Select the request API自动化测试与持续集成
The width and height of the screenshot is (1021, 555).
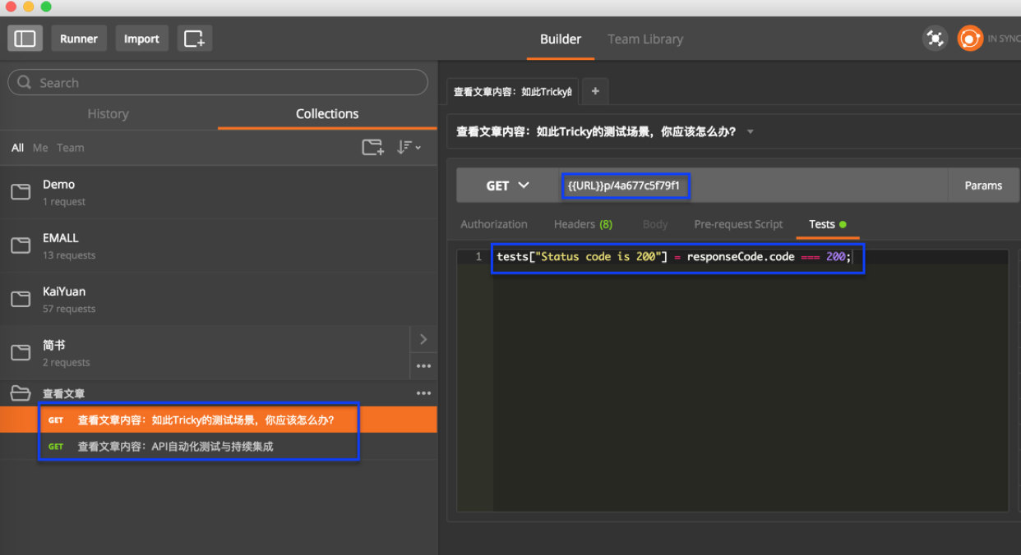point(218,447)
